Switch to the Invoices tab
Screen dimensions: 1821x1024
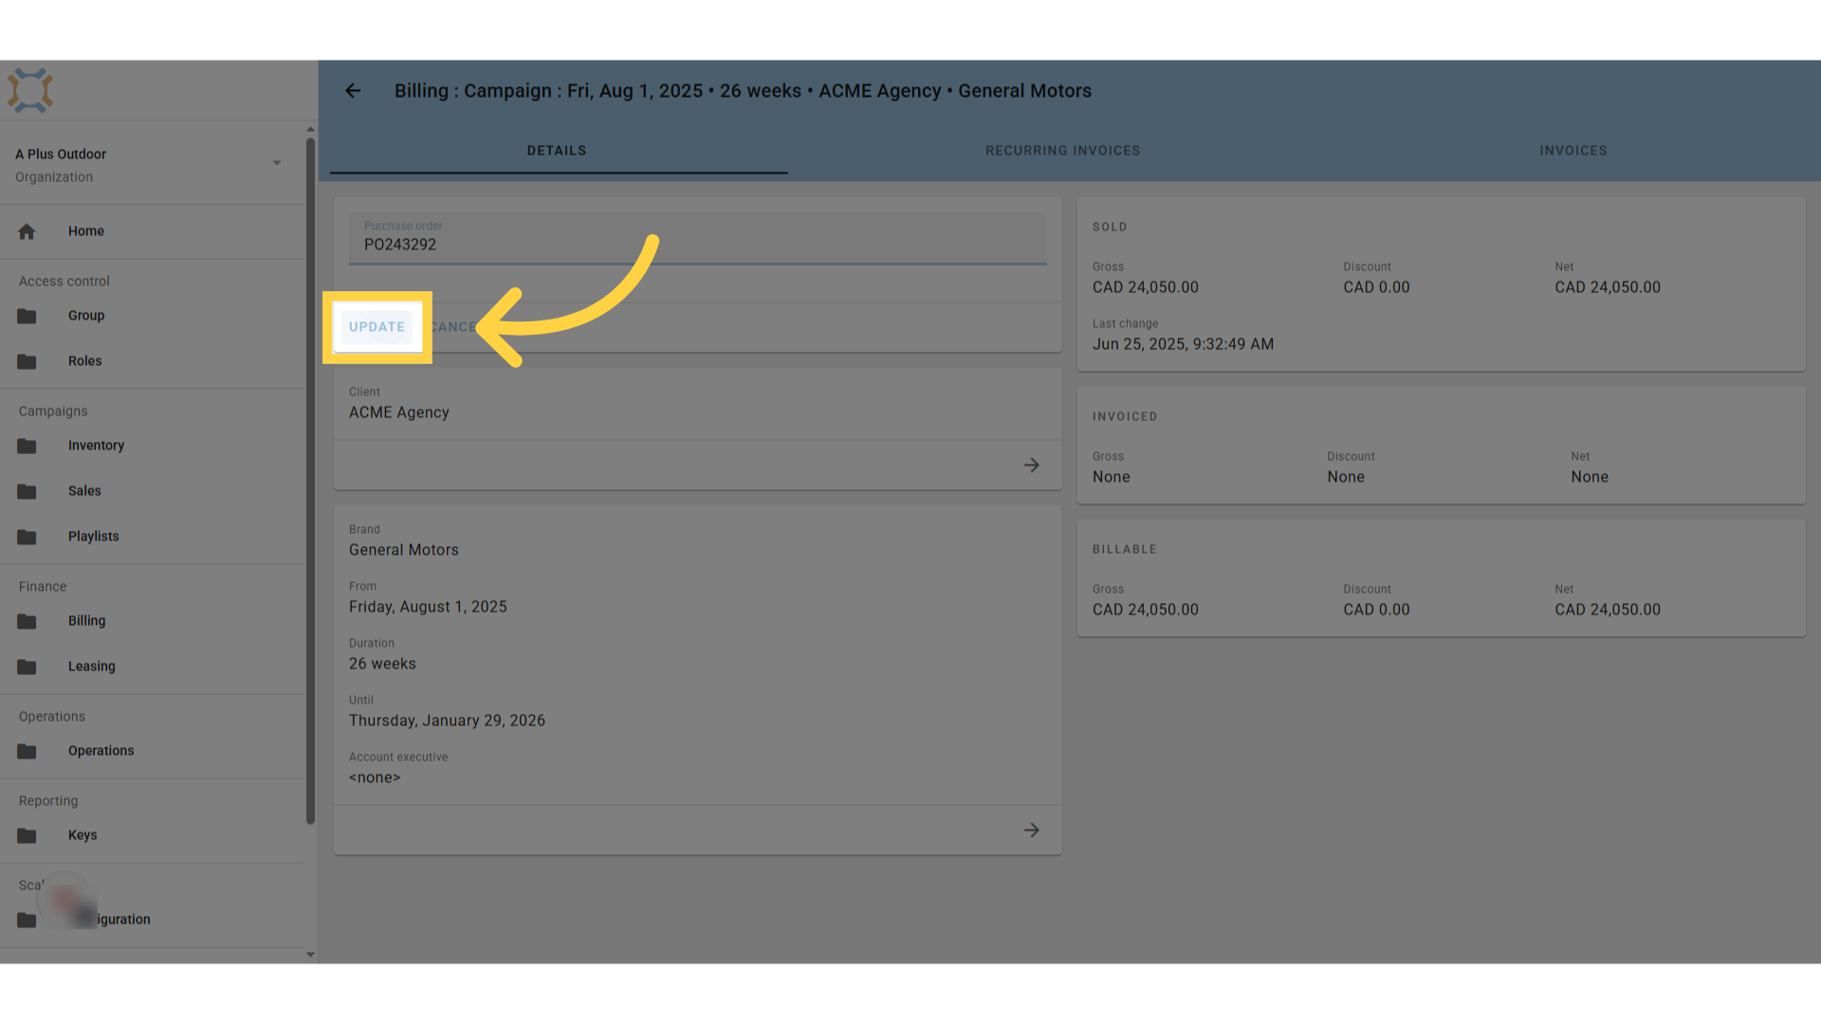click(x=1573, y=151)
